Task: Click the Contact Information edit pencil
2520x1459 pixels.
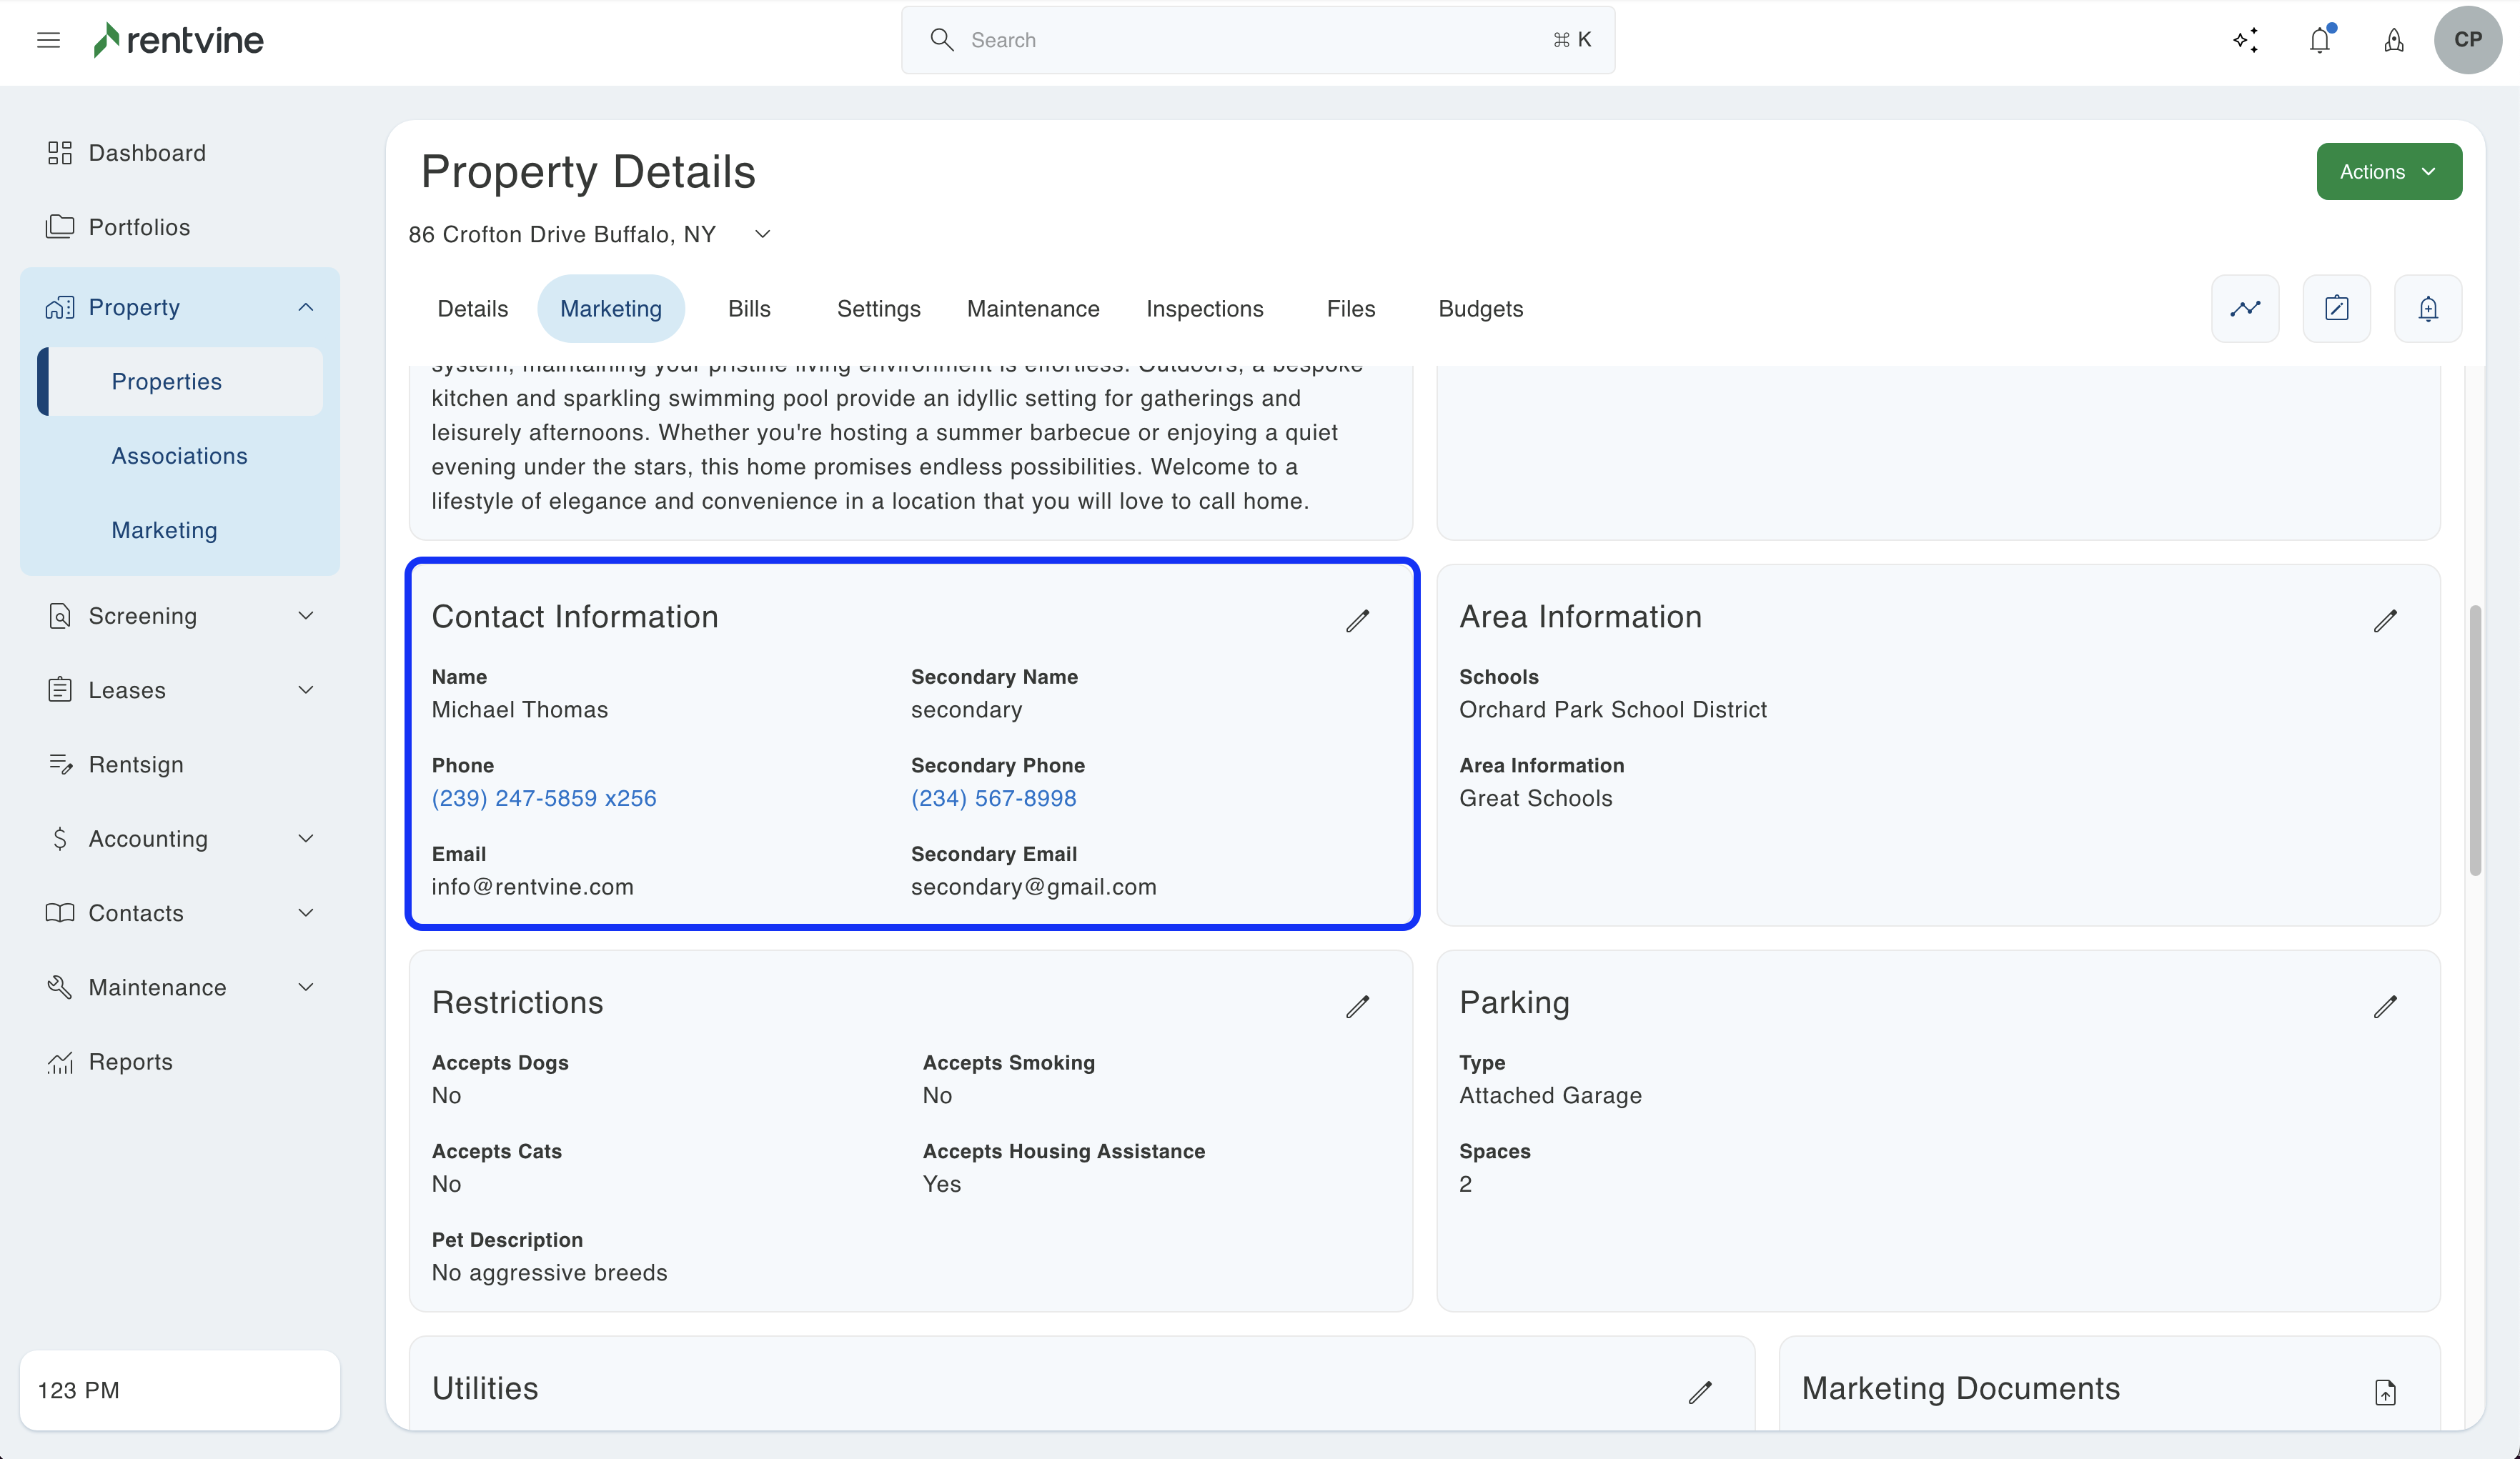Action: [x=1357, y=620]
